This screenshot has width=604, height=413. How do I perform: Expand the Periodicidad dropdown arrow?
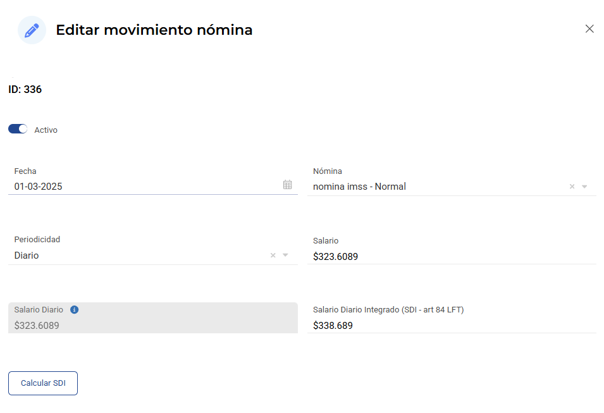[x=285, y=255]
